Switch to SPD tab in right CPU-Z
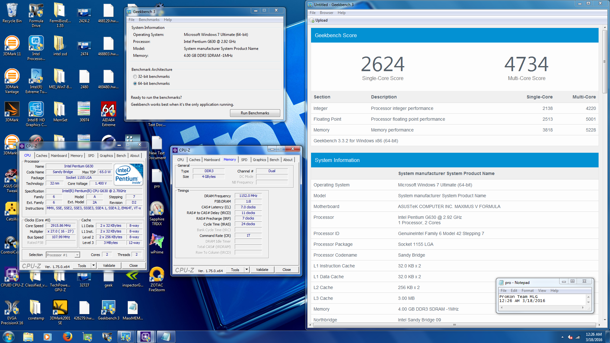Viewport: 610px width, 343px height. click(x=244, y=160)
